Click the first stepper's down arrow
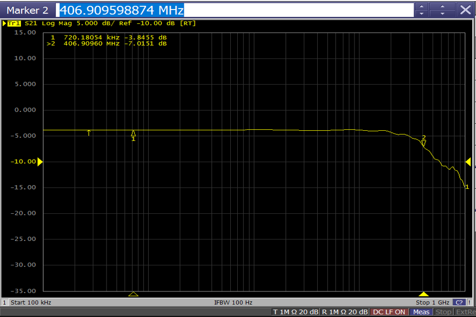This screenshot has height=317, width=476. [421, 13]
